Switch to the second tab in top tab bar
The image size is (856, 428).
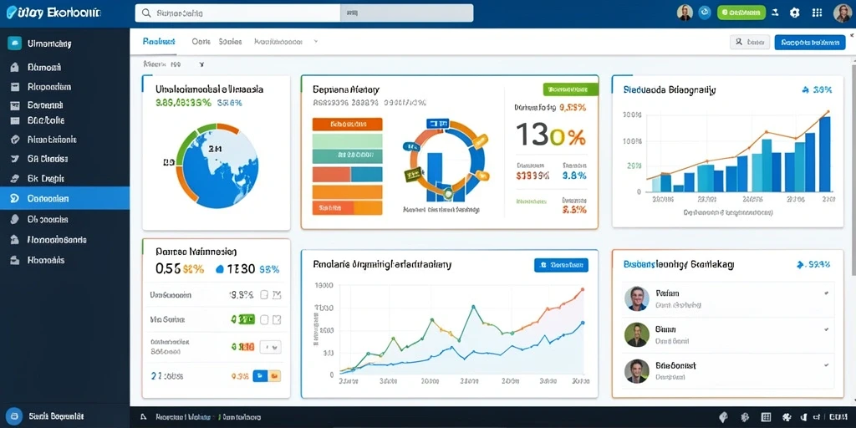[201, 42]
